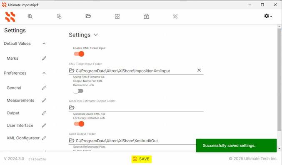Click the SAVE button
The image size is (282, 165).
(x=141, y=159)
